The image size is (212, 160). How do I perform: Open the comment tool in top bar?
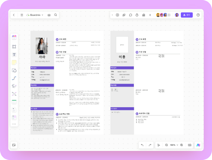[130, 15]
